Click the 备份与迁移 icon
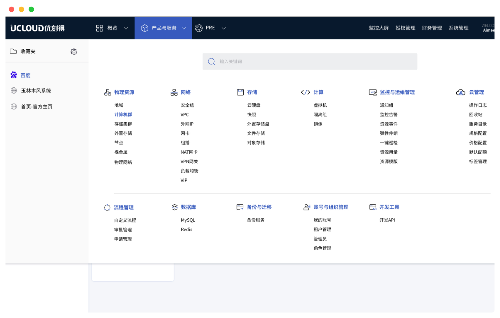Viewport: 500px width, 318px height. point(240,207)
